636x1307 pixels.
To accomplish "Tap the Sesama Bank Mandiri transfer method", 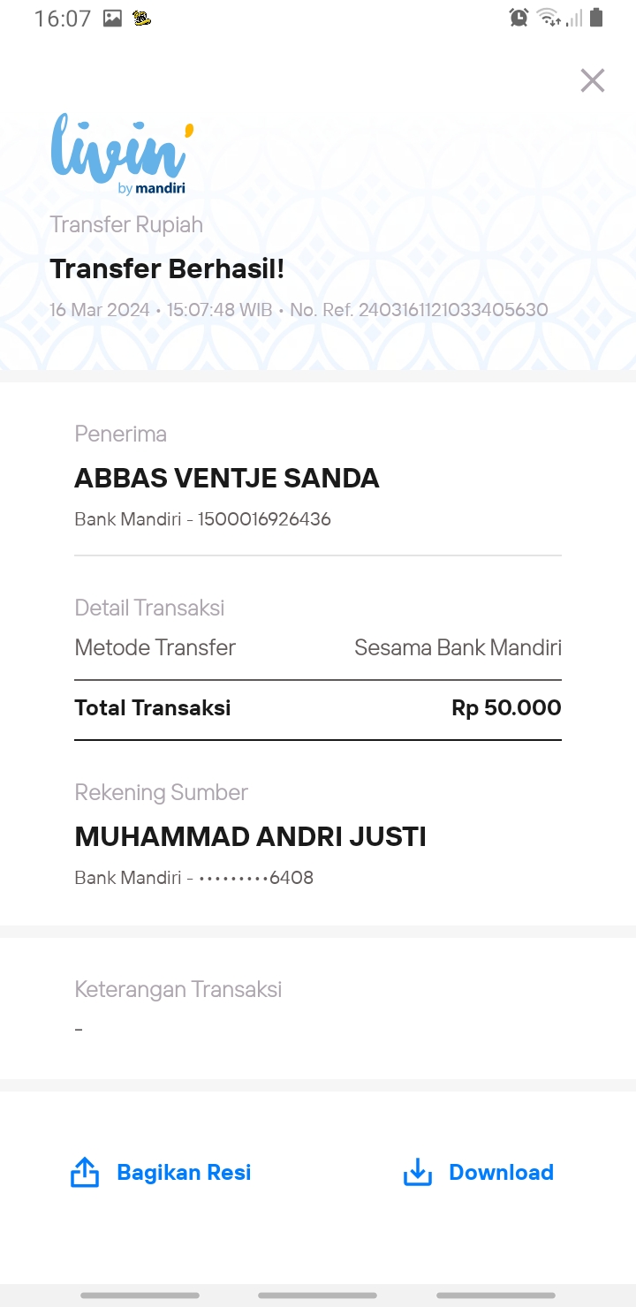I will [x=458, y=647].
